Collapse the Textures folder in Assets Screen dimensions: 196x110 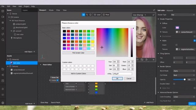(8, 66)
